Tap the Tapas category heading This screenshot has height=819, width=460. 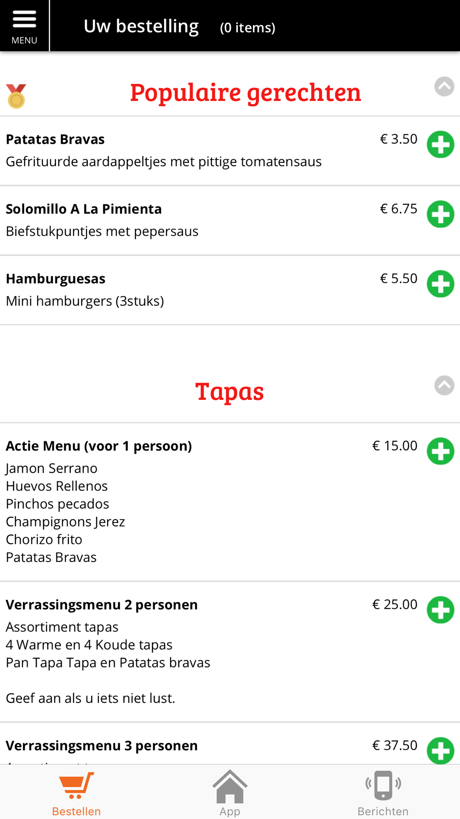[230, 392]
